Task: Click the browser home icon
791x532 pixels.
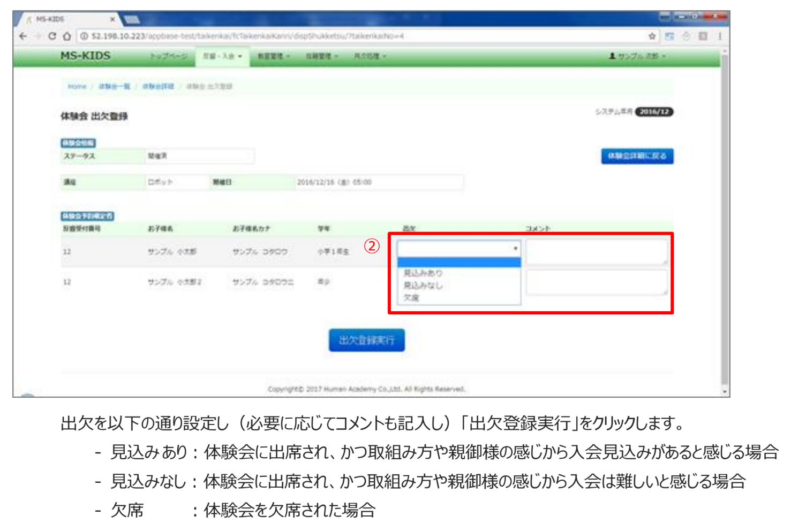Action: click(66, 36)
